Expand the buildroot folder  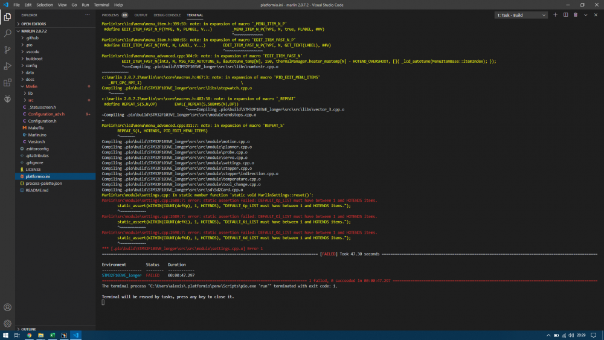coord(55,59)
